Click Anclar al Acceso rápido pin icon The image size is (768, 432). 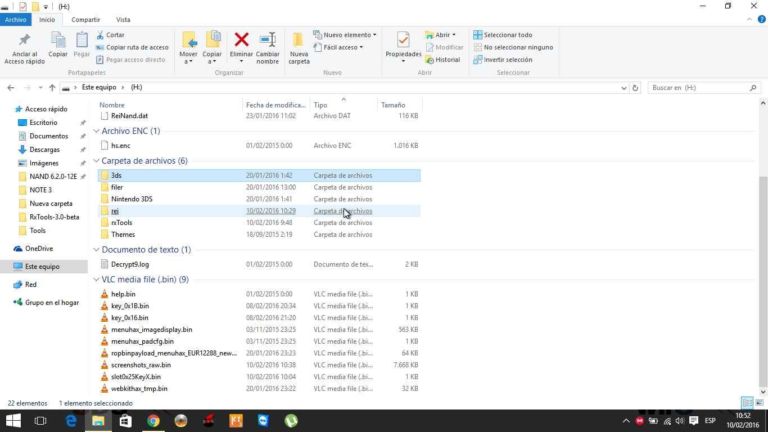(x=25, y=40)
